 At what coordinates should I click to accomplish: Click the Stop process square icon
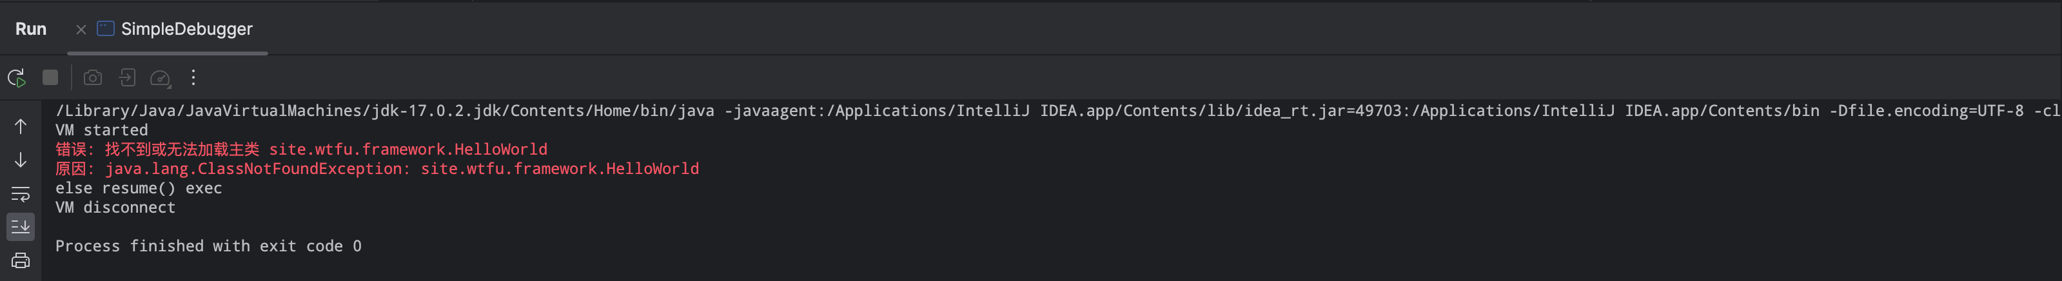point(50,77)
